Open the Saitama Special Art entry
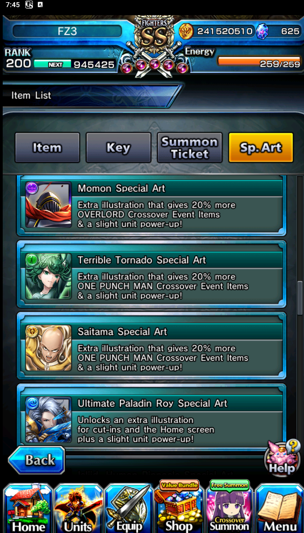Viewport: 304px width, 533px height. (x=151, y=347)
